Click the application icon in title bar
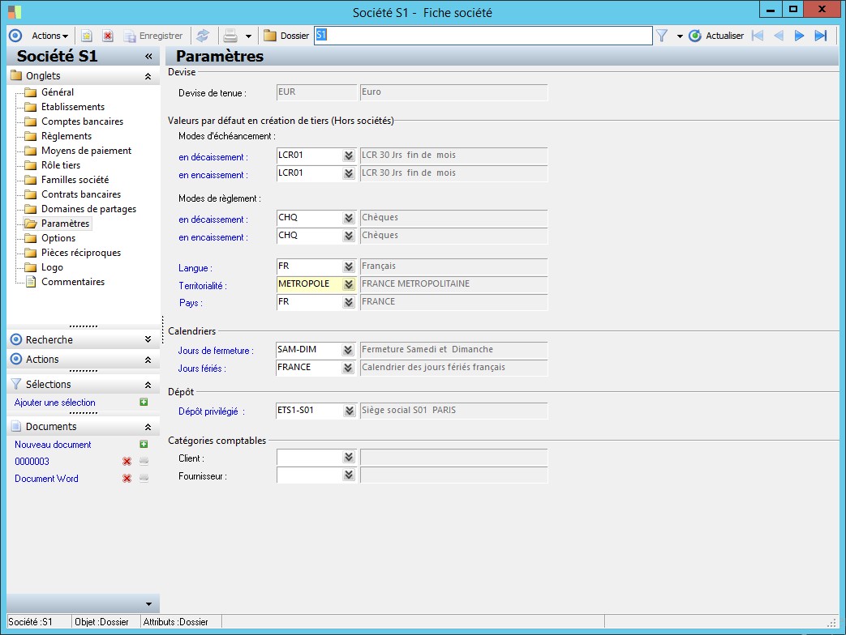The height and width of the screenshot is (635, 846). click(x=15, y=12)
